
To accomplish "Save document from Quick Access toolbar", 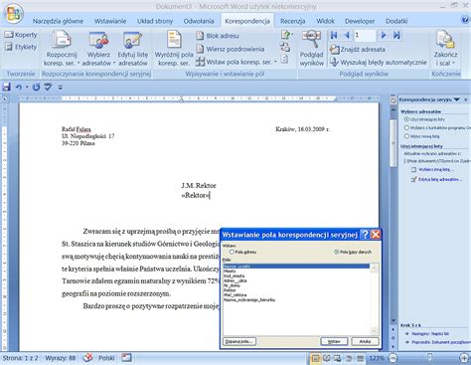I will (x=6, y=88).
